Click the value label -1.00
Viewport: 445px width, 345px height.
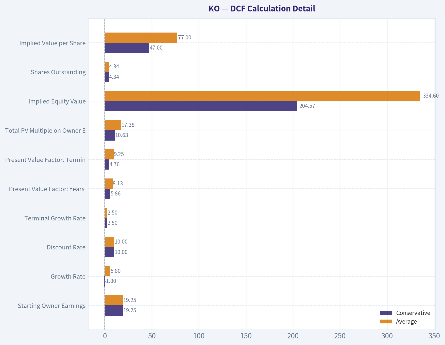coord(110,281)
